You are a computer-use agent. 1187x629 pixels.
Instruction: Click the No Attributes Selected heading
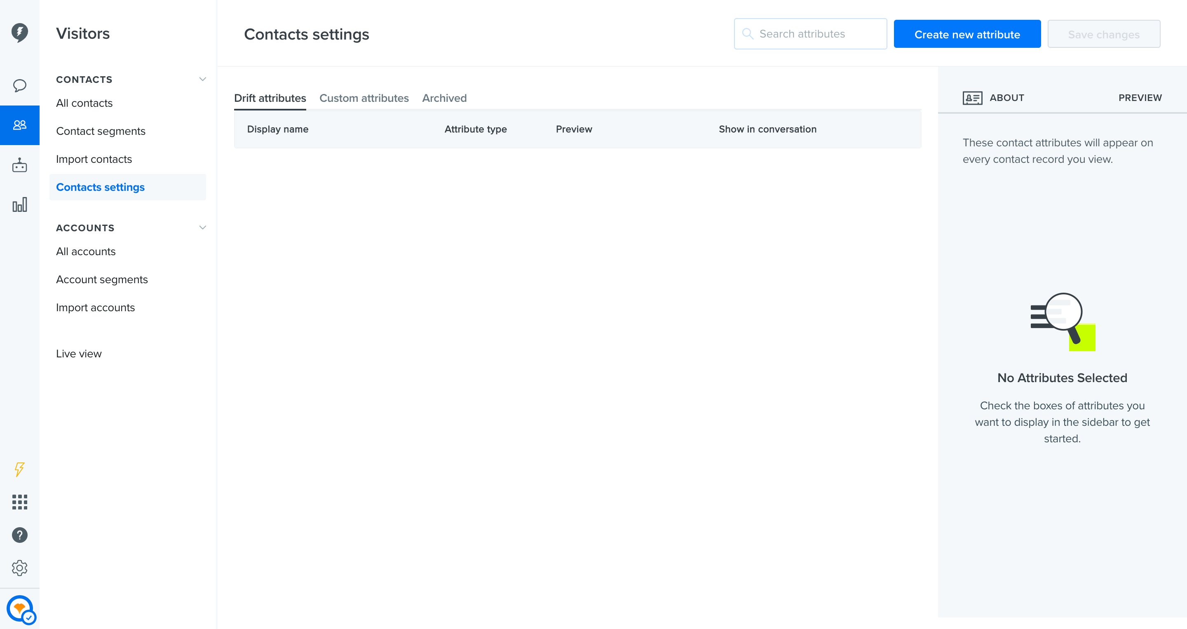(x=1062, y=378)
